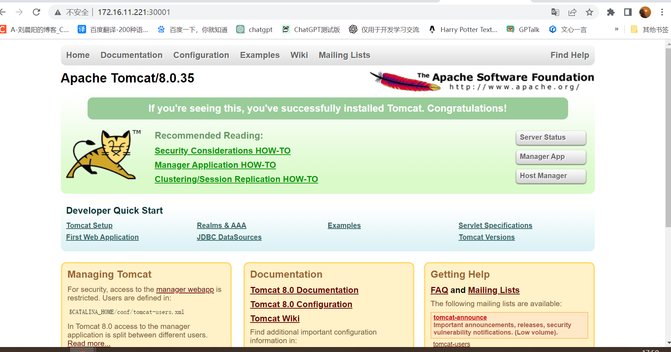This screenshot has height=352, width=671.
Task: Toggle the browser side panel icon
Action: 628,12
